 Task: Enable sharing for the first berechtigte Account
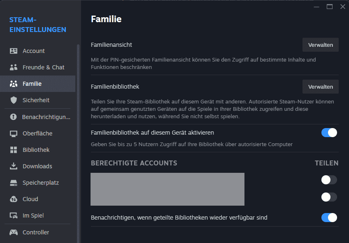click(x=329, y=180)
